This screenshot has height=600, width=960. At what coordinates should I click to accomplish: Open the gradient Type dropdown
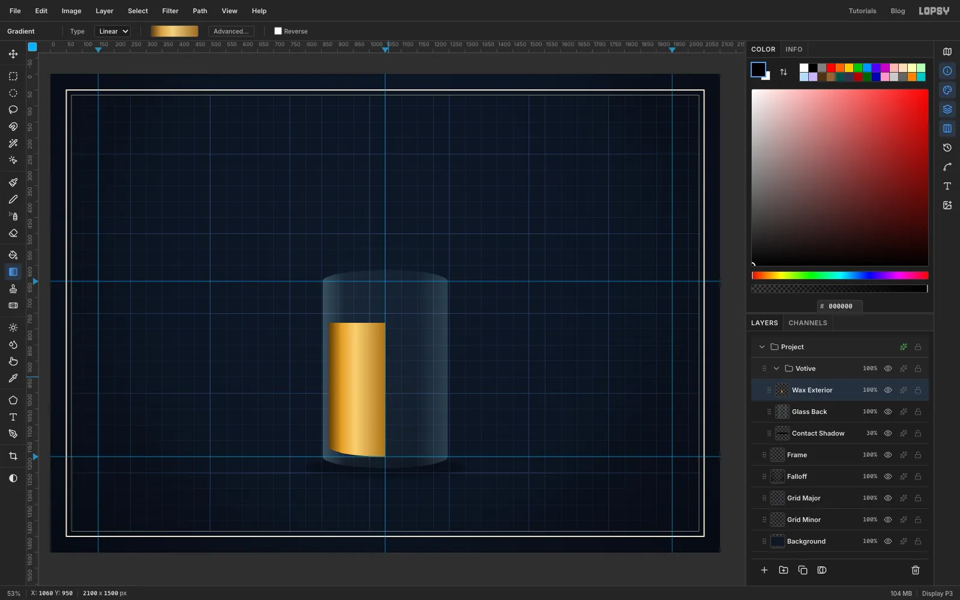[112, 31]
